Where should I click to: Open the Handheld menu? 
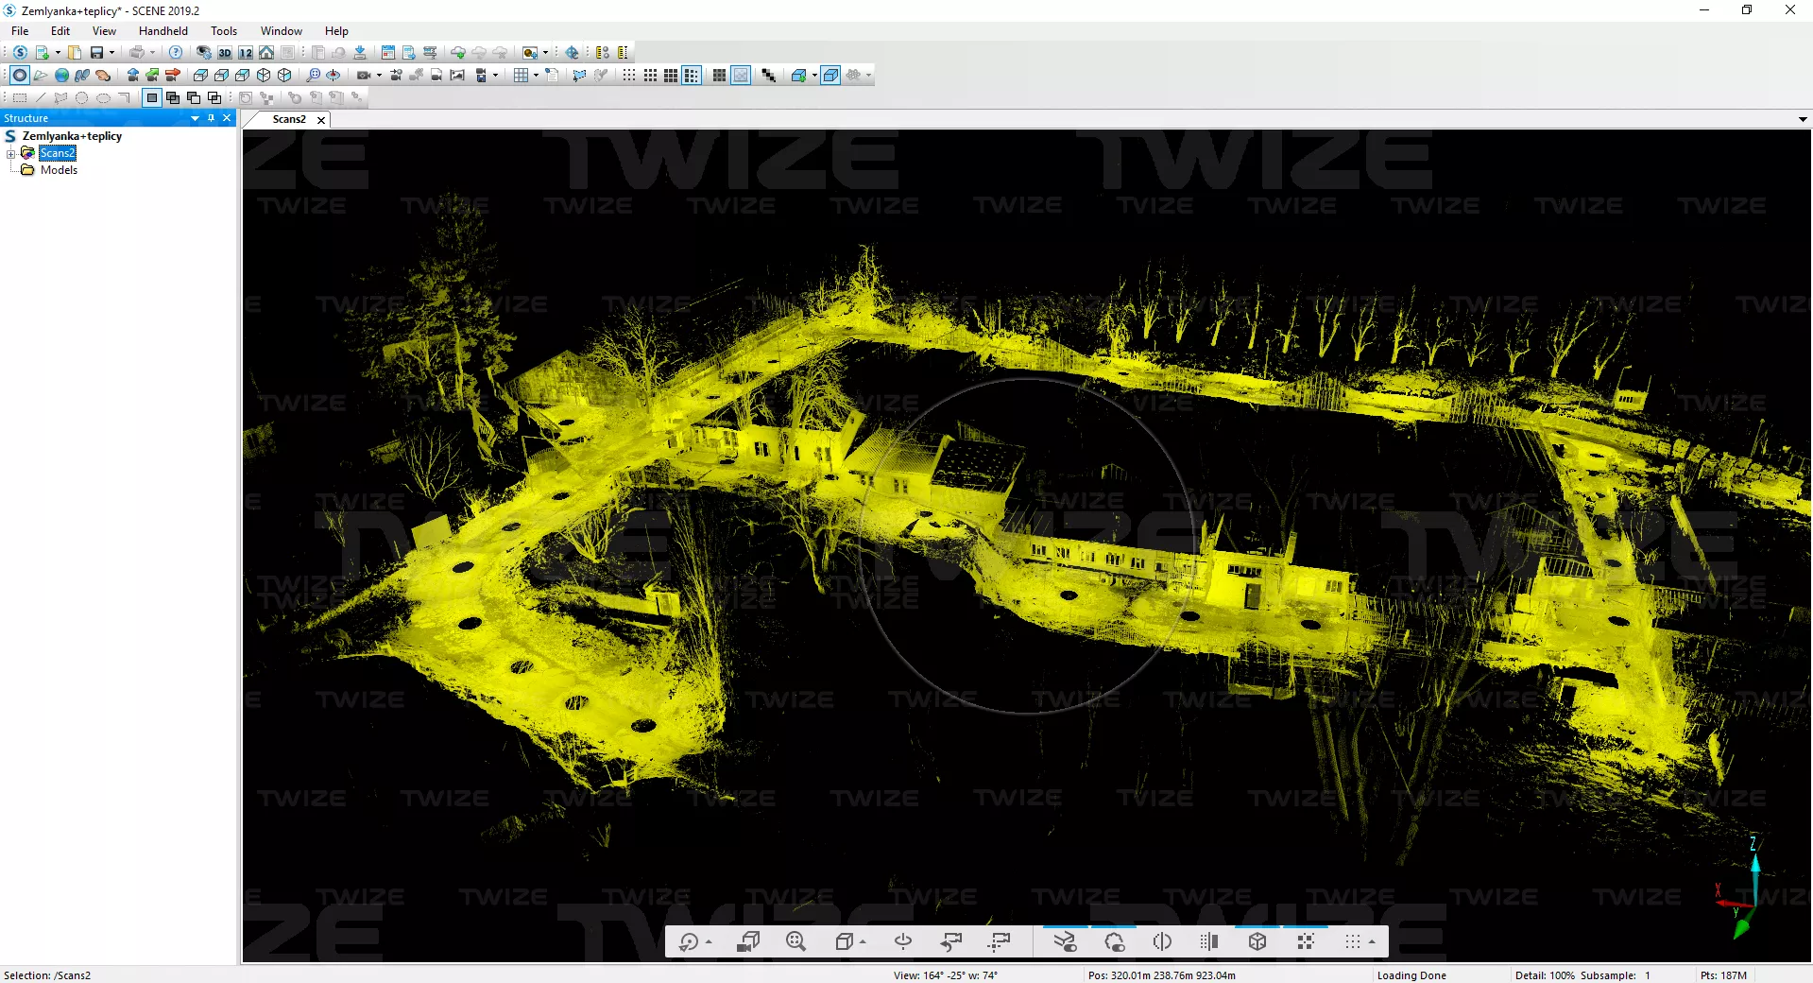coord(163,31)
